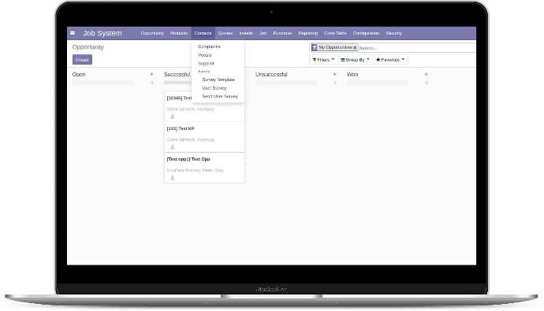Expand the Group By dropdown
Image resolution: width=544 pixels, height=311 pixels.
355,60
